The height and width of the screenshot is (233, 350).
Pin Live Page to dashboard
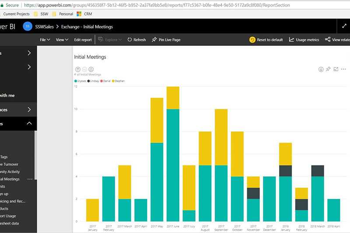pos(166,40)
